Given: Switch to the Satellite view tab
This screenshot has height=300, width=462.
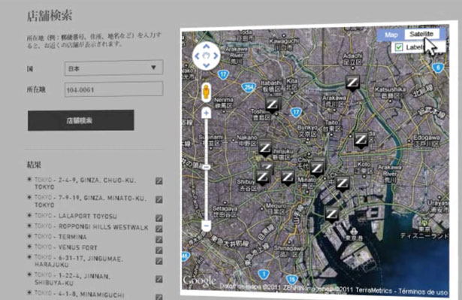Looking at the screenshot, I should (x=421, y=34).
